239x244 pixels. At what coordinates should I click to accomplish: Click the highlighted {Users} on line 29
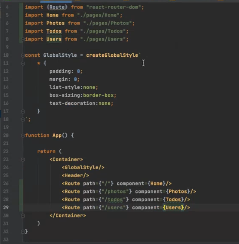[173, 208]
